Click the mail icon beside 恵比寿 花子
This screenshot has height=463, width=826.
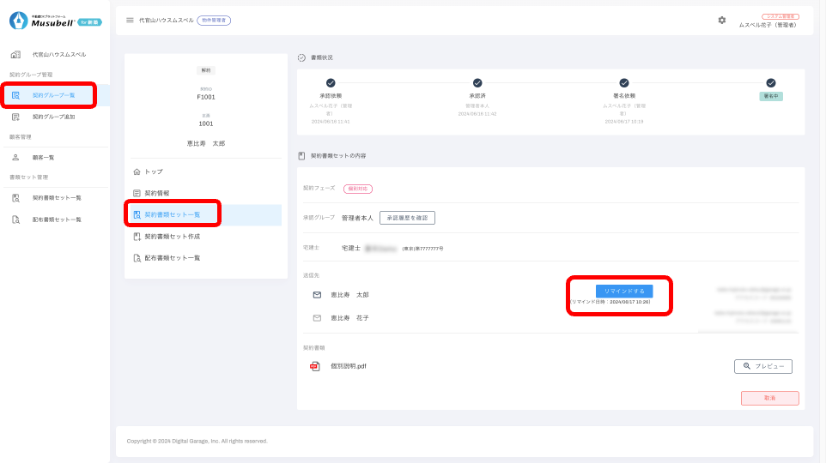click(x=317, y=318)
